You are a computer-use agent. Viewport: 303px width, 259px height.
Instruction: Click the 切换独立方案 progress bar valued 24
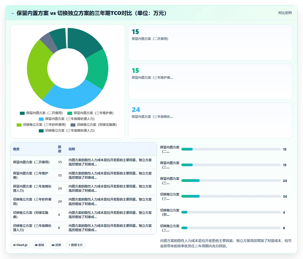231,196
